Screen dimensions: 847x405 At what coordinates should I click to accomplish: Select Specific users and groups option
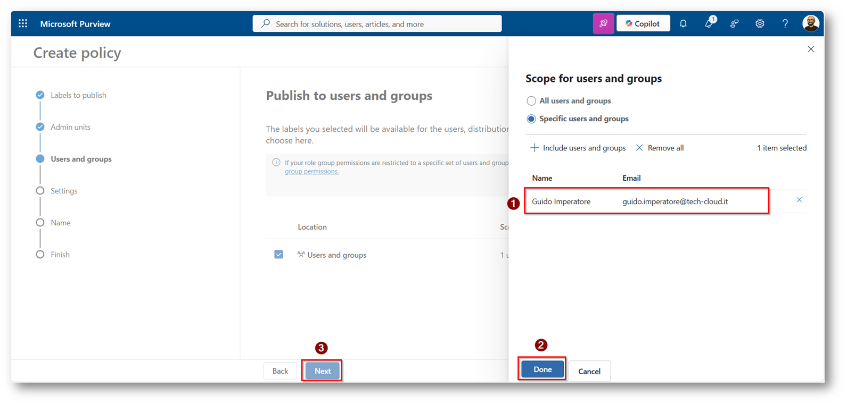tap(531, 119)
